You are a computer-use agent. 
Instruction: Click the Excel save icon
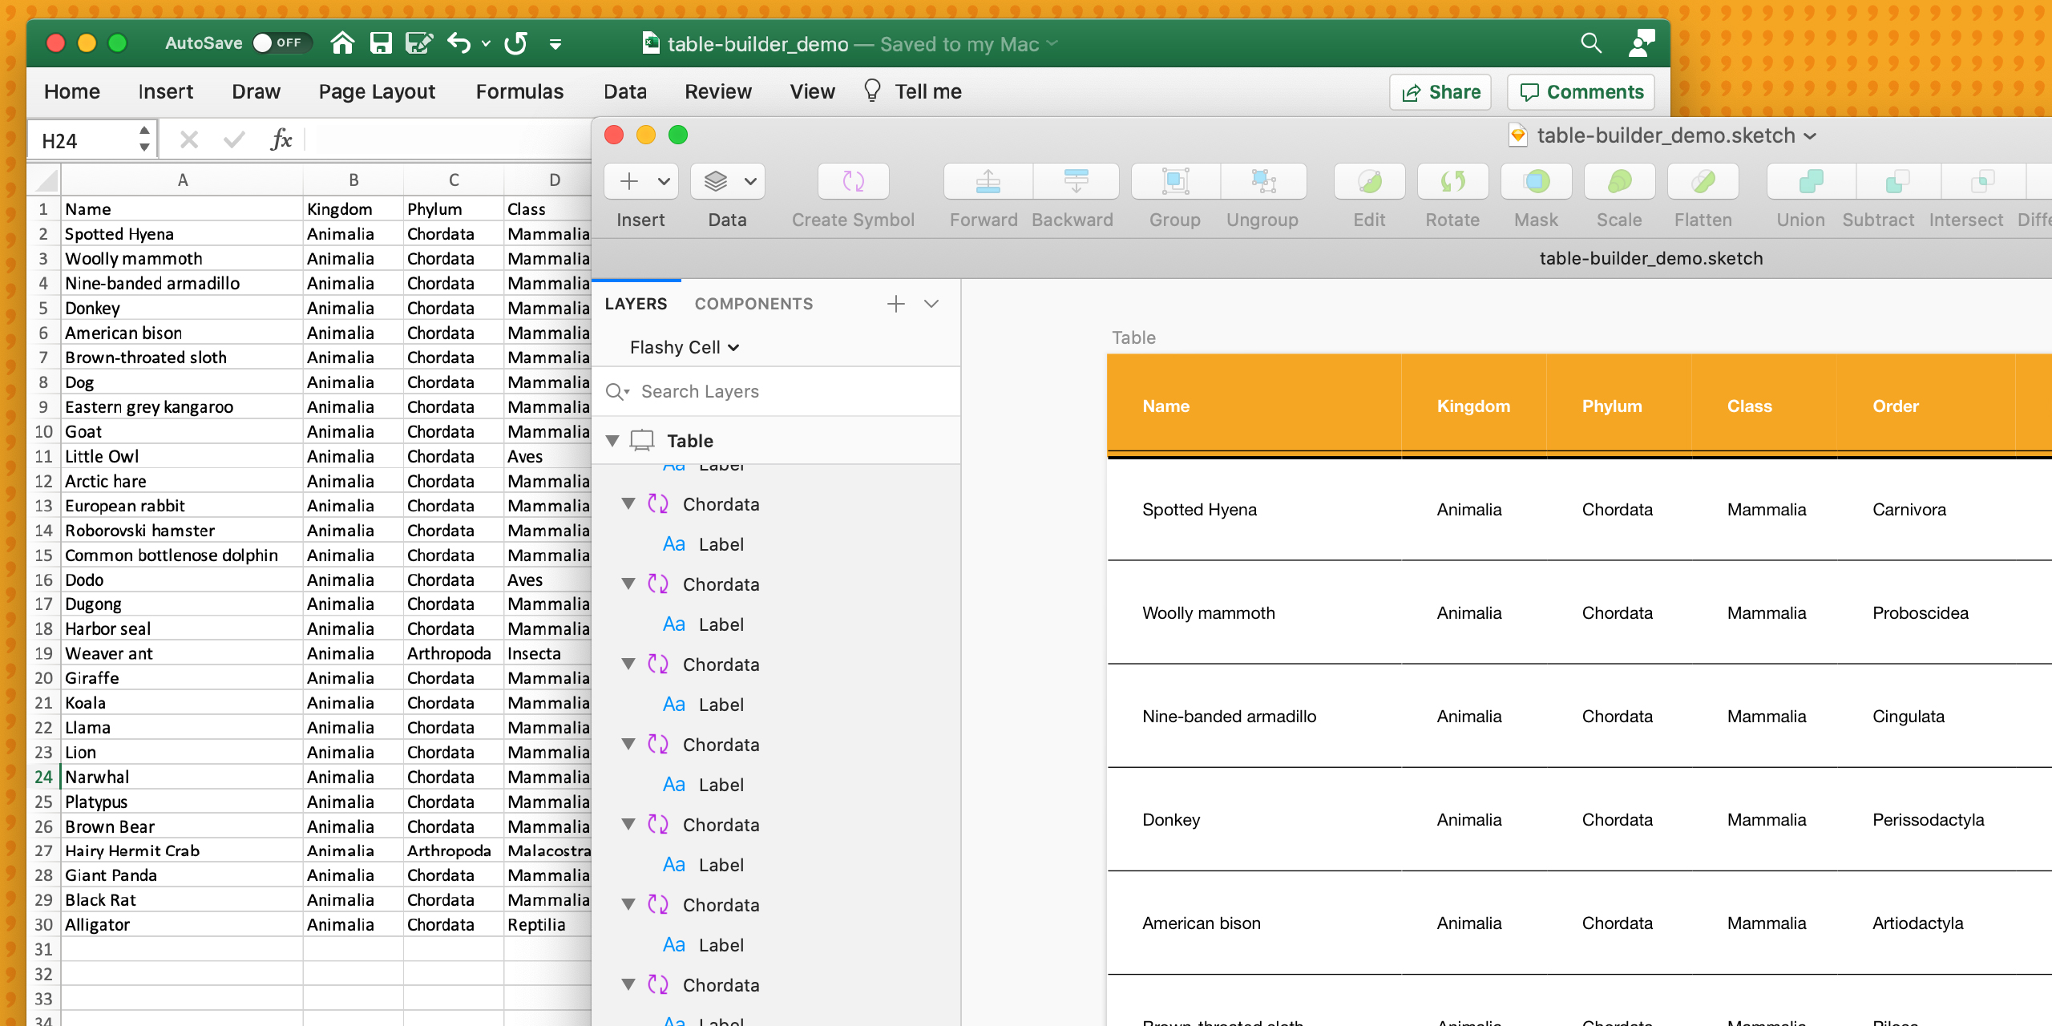381,43
